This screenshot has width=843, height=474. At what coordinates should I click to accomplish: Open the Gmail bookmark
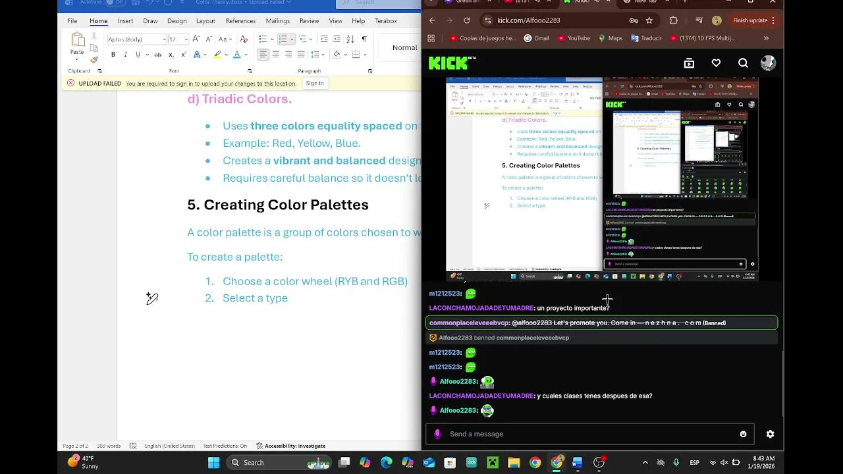point(536,38)
